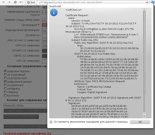Click the blue icon at the toolbar's right edge
155x135 pixels.
click(153, 2)
